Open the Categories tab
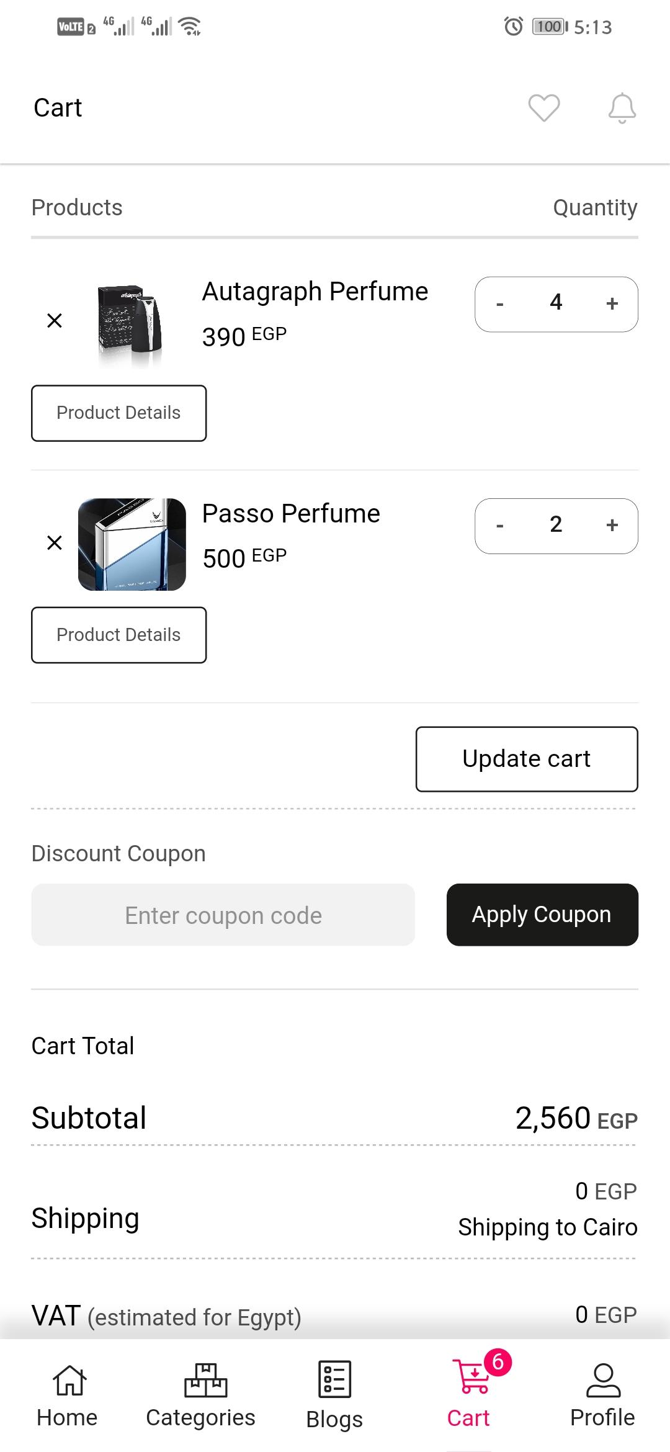 click(200, 1396)
